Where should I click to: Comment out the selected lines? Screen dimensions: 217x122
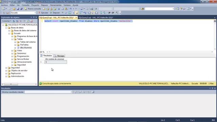(x=101, y=13)
